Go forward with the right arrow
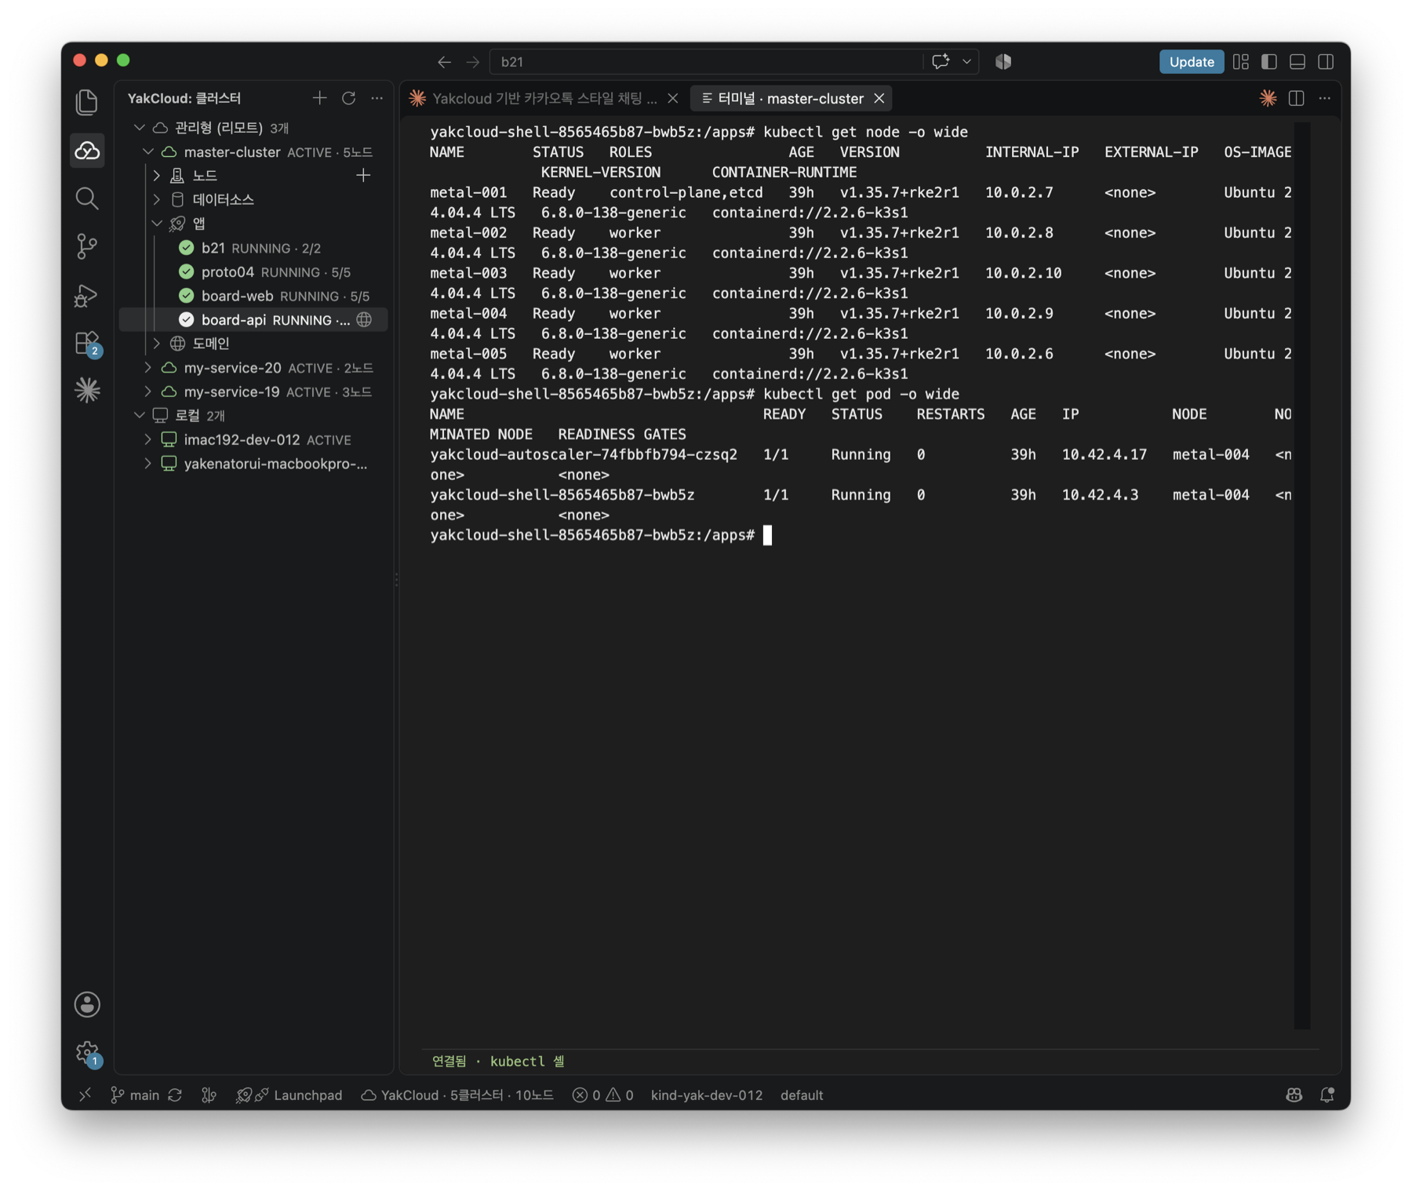The width and height of the screenshot is (1412, 1191). 472,61
